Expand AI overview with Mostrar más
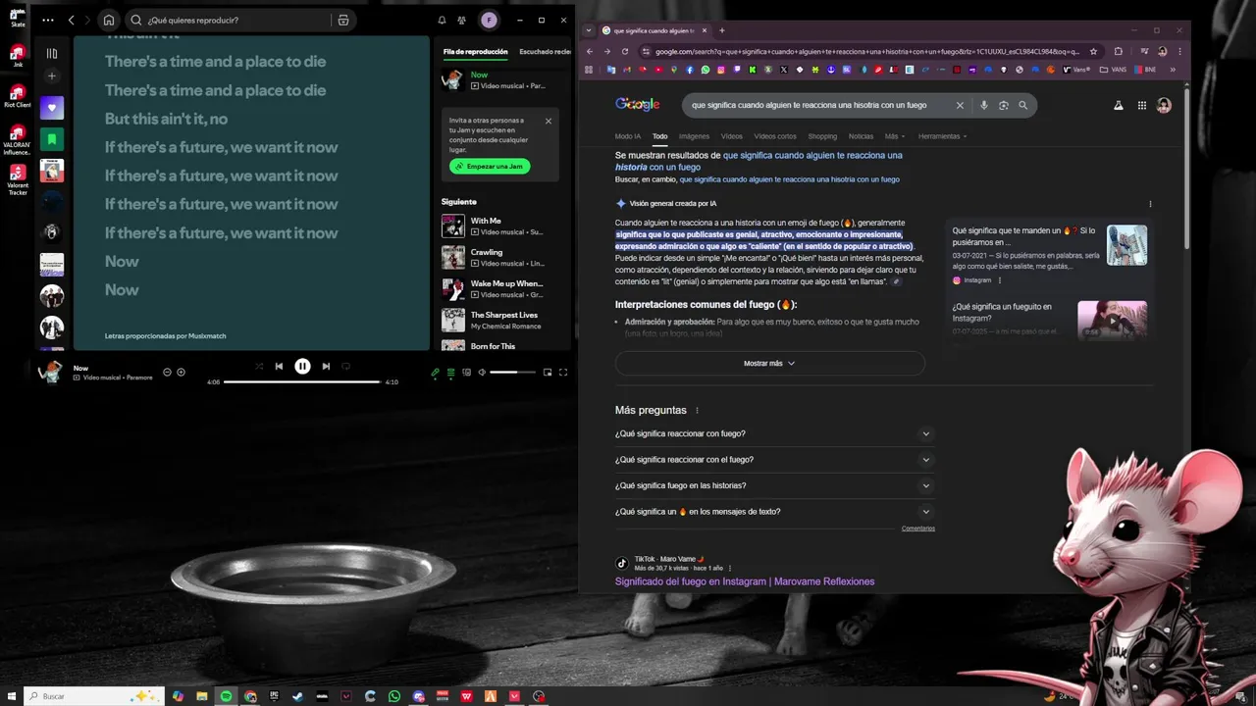This screenshot has height=706, width=1256. (x=769, y=363)
